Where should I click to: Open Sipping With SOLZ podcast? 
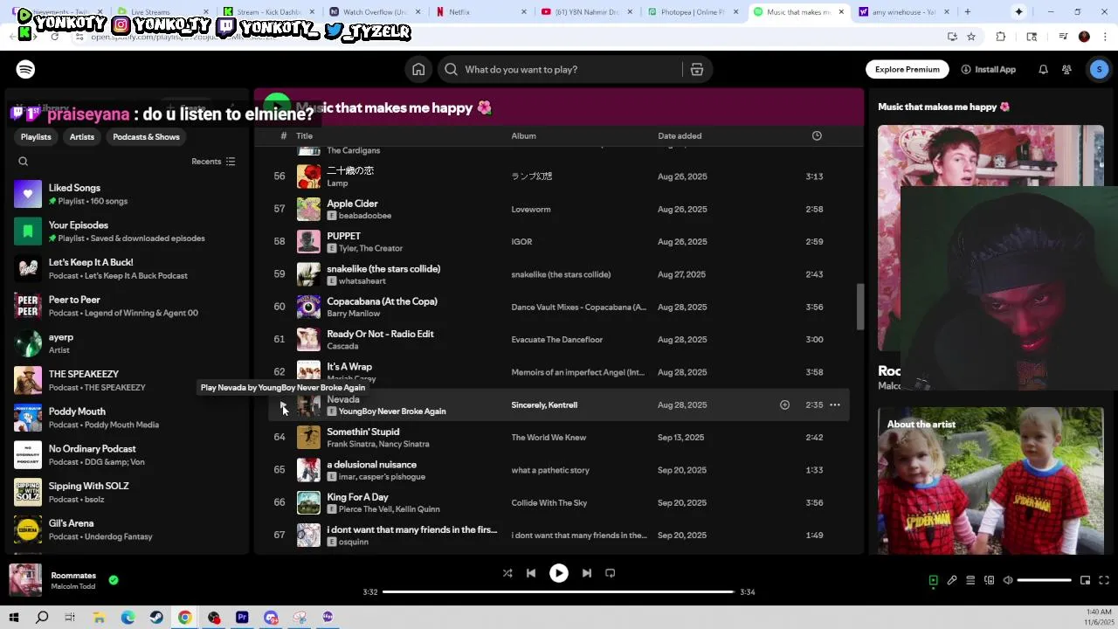click(127, 492)
